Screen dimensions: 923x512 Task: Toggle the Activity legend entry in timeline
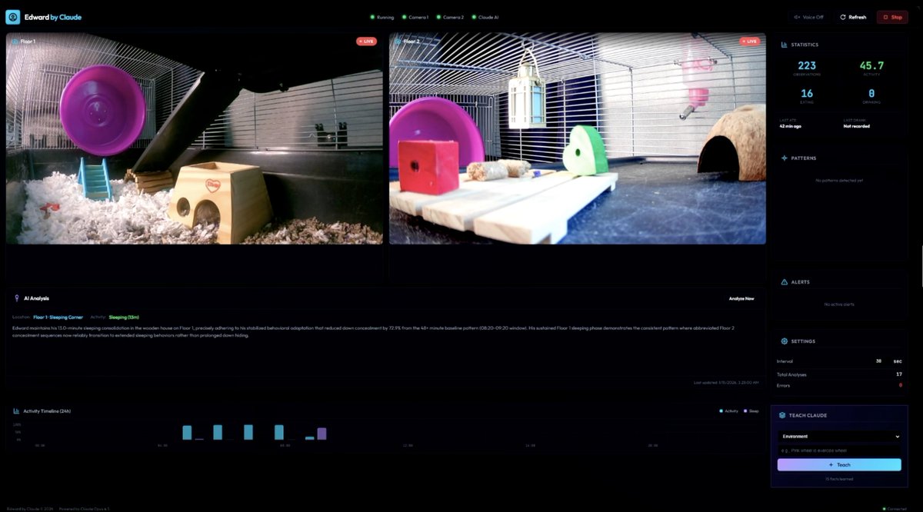coord(728,411)
